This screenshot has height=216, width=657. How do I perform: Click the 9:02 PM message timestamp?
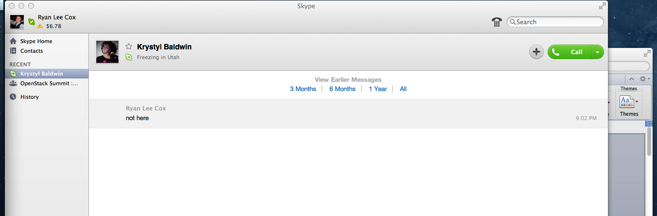(586, 118)
